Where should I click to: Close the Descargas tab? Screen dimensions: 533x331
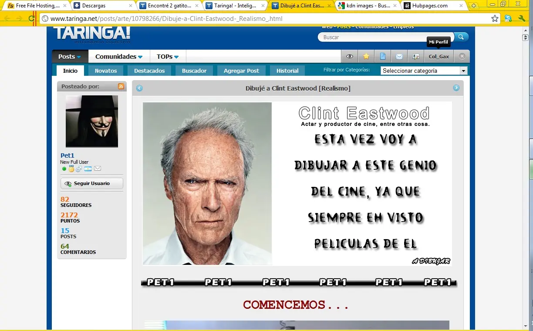130,6
